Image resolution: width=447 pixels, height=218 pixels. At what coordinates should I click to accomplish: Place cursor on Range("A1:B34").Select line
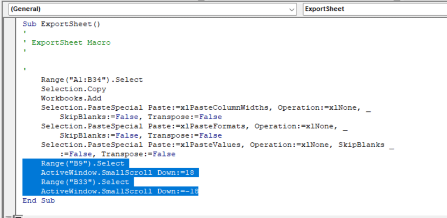pos(92,80)
